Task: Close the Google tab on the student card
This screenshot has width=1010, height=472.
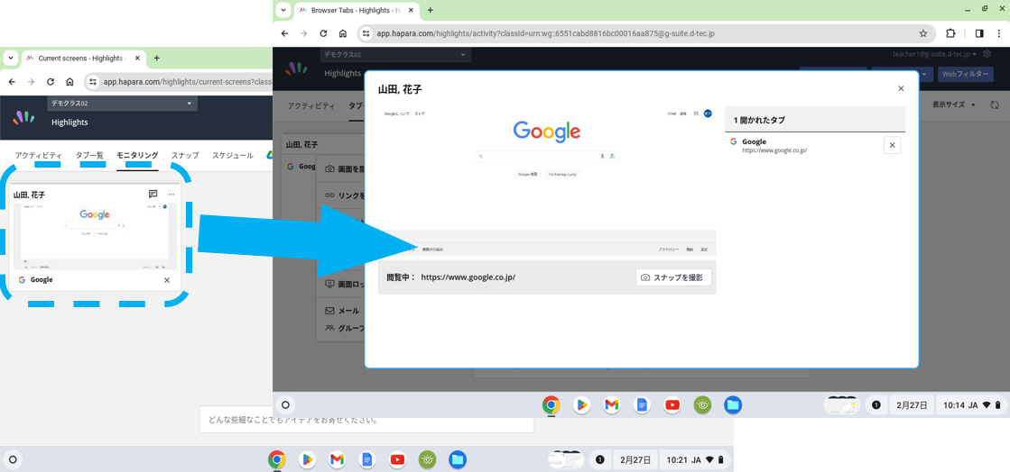Action: 167,280
